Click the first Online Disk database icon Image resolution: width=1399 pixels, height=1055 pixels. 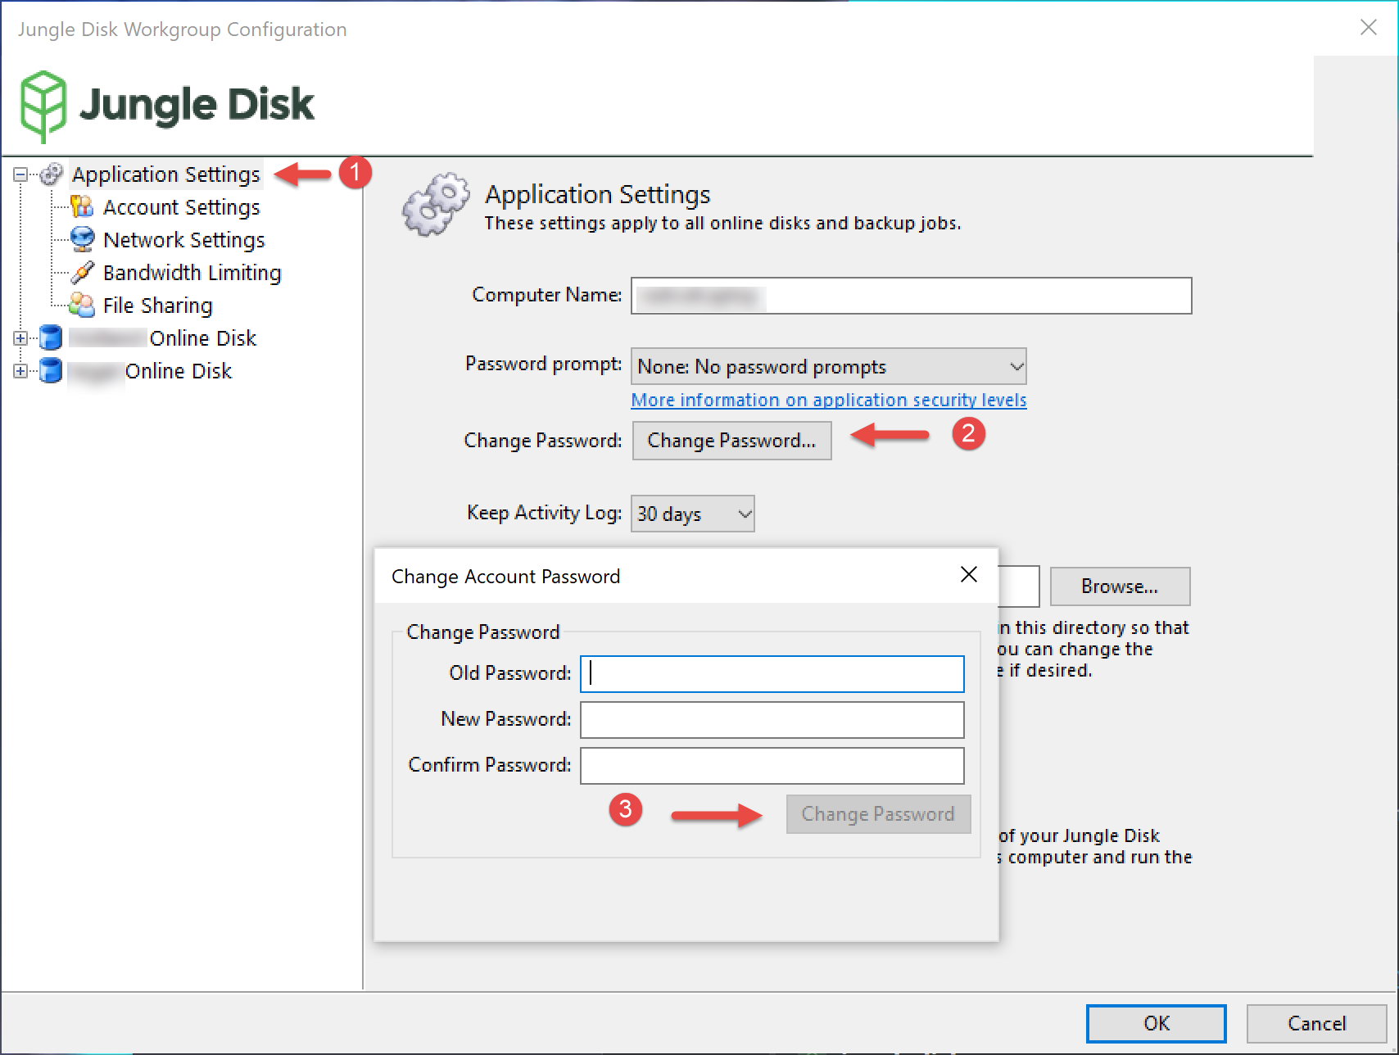(51, 337)
